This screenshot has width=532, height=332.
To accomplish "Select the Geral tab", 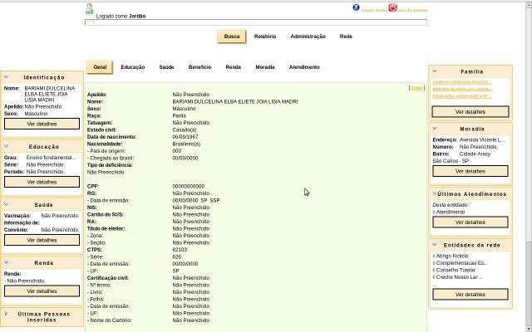I will (x=100, y=67).
